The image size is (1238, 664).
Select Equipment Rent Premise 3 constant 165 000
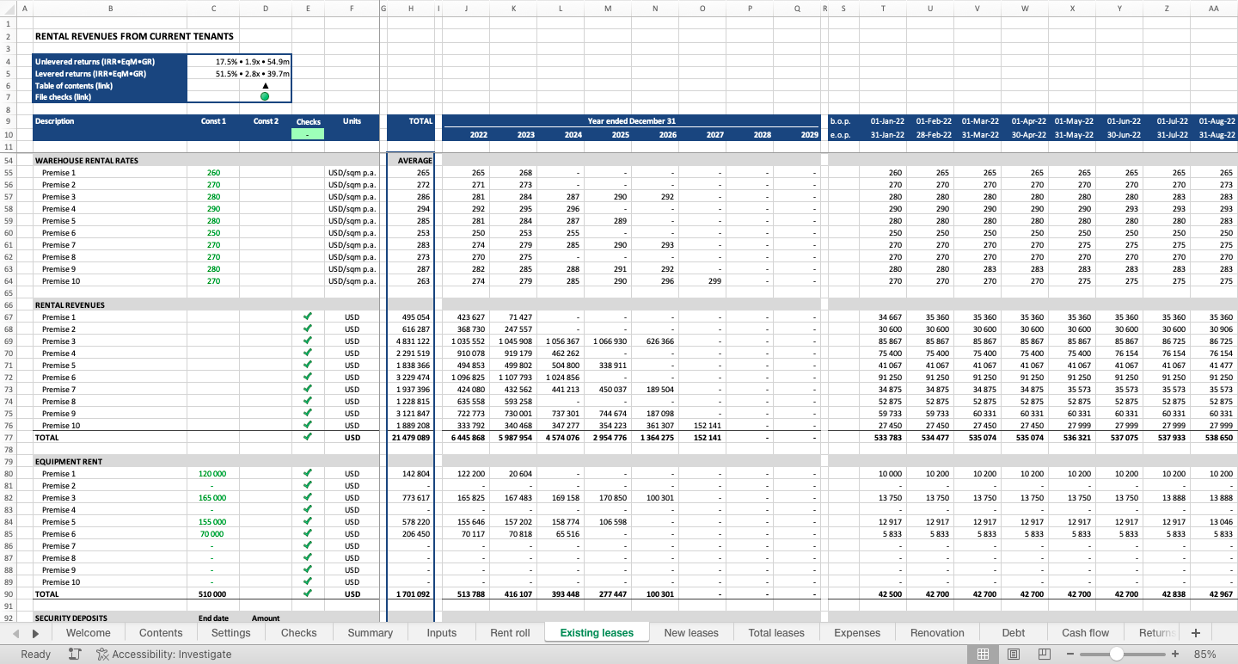click(x=213, y=497)
